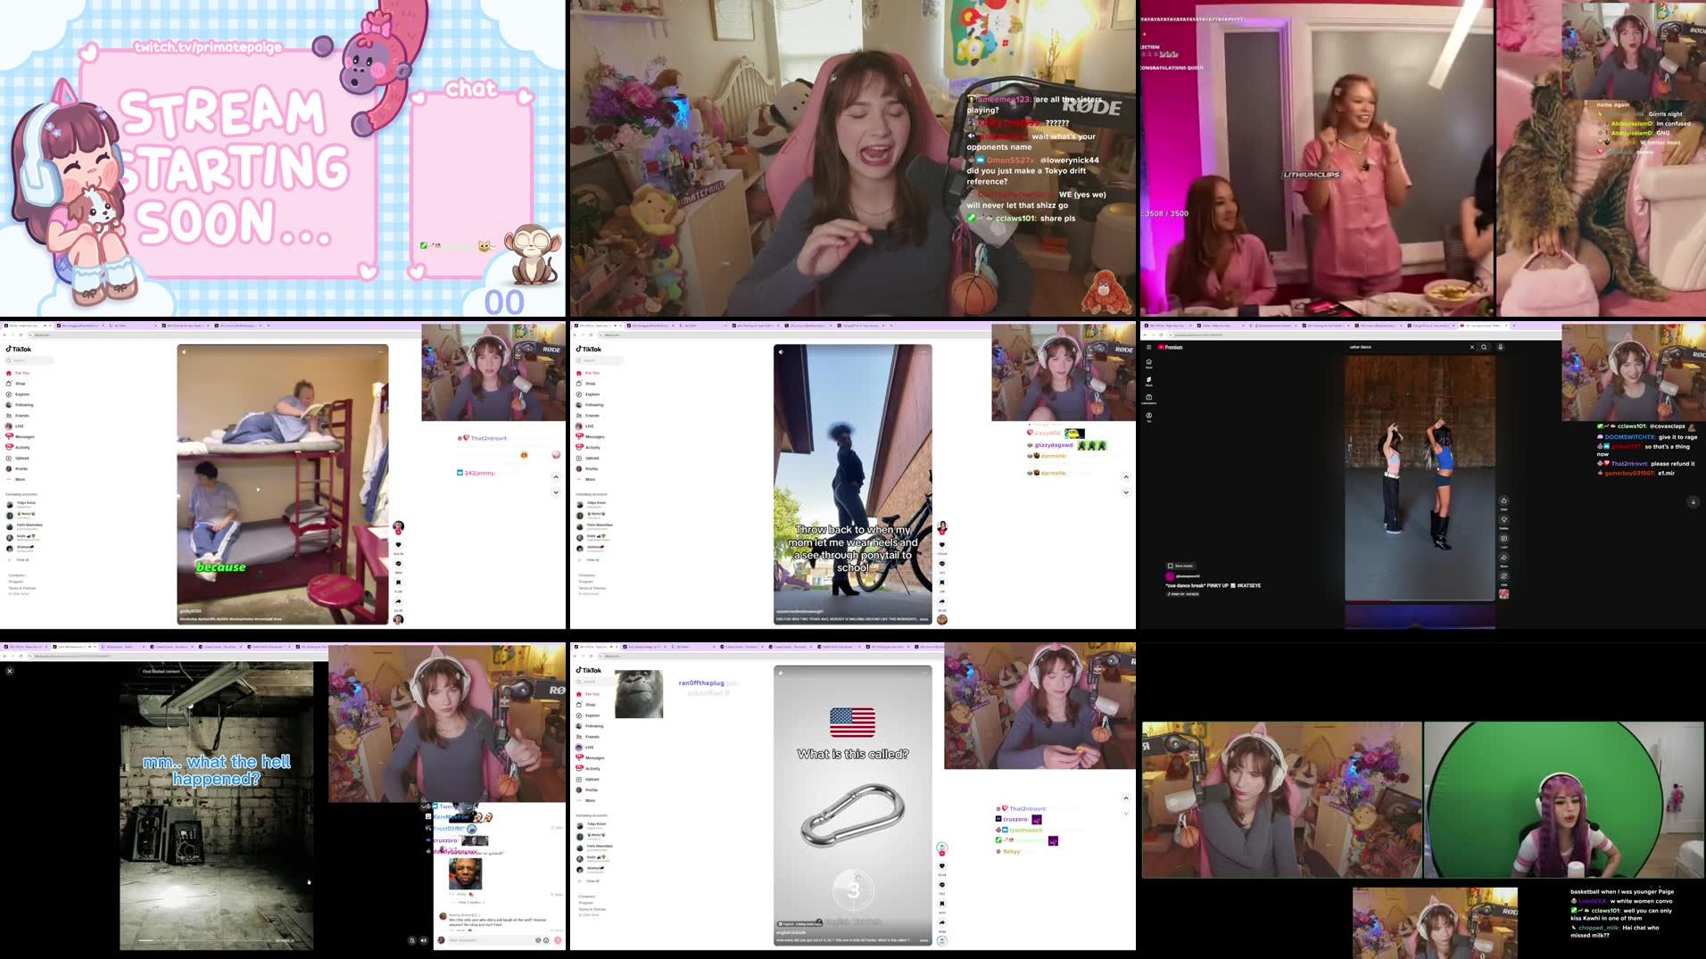The width and height of the screenshot is (1706, 959).
Task: Click the red progress bar on the YouTube Short
Action: (1365, 600)
